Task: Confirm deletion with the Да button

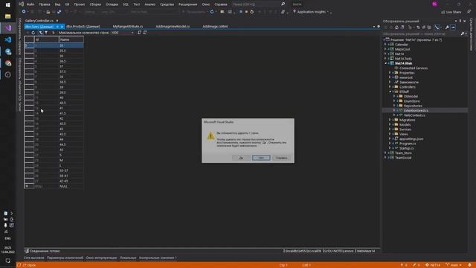Action: tap(241, 158)
